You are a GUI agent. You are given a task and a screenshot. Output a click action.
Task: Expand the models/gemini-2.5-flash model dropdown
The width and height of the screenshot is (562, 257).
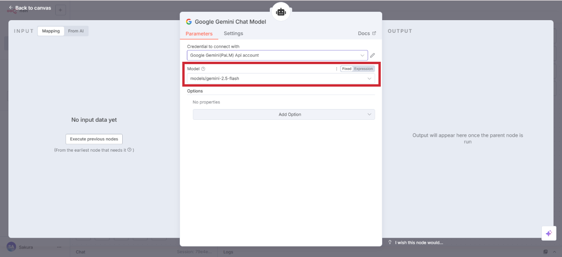pos(281,79)
